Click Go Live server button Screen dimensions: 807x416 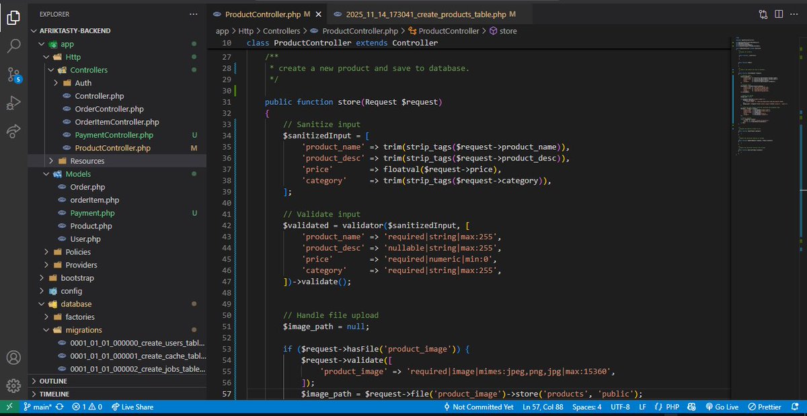tap(722, 407)
